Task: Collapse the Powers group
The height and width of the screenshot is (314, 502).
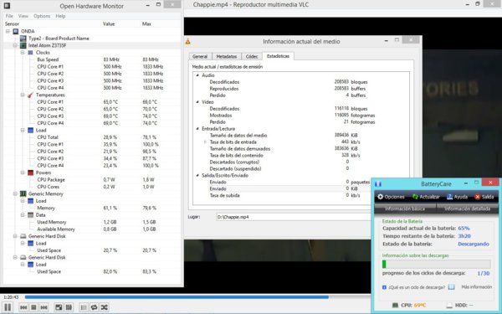Action: pyautogui.click(x=23, y=172)
